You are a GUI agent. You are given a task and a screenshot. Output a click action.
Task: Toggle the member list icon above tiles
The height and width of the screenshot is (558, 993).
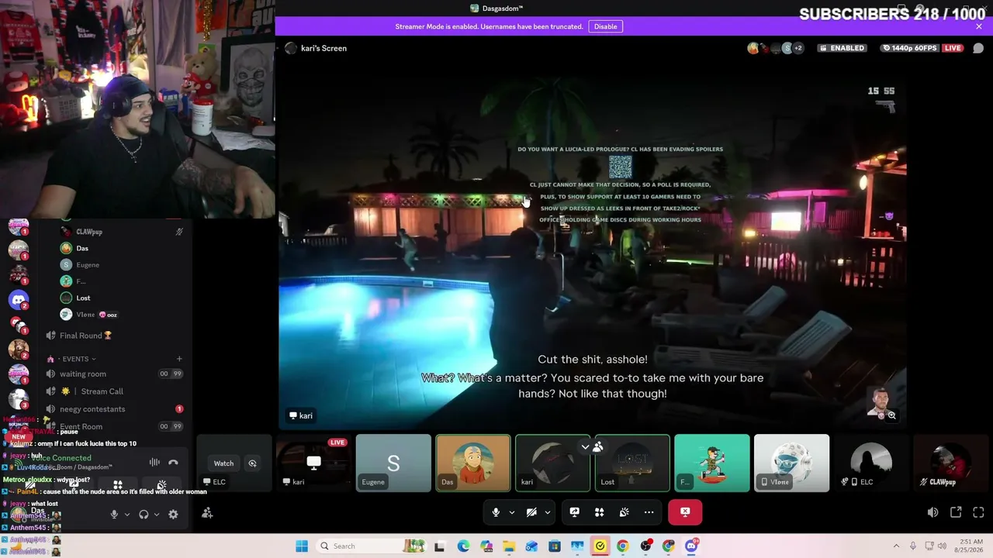598,447
